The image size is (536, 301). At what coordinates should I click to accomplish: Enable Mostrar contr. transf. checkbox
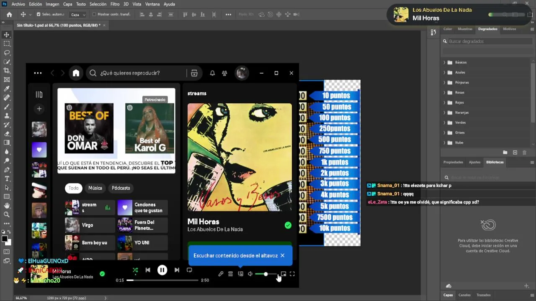point(94,14)
